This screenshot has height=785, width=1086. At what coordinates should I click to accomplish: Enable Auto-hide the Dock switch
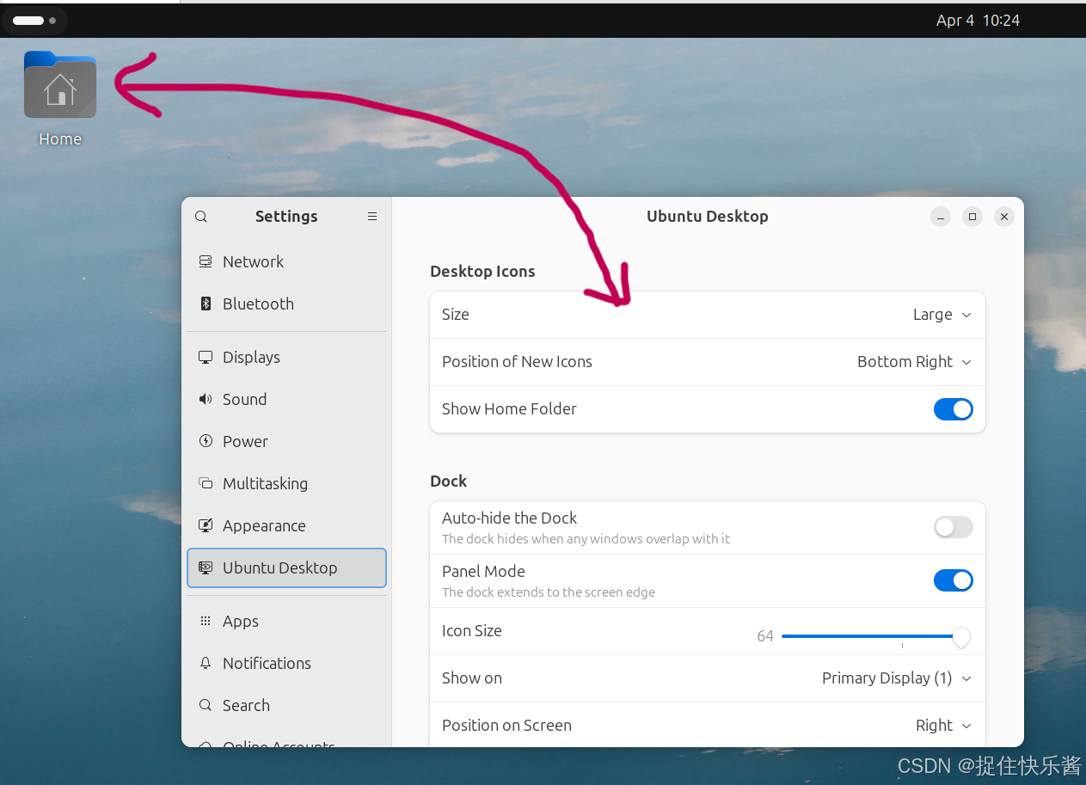coord(954,527)
